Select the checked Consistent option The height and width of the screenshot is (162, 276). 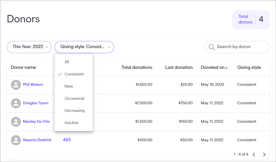(74, 74)
